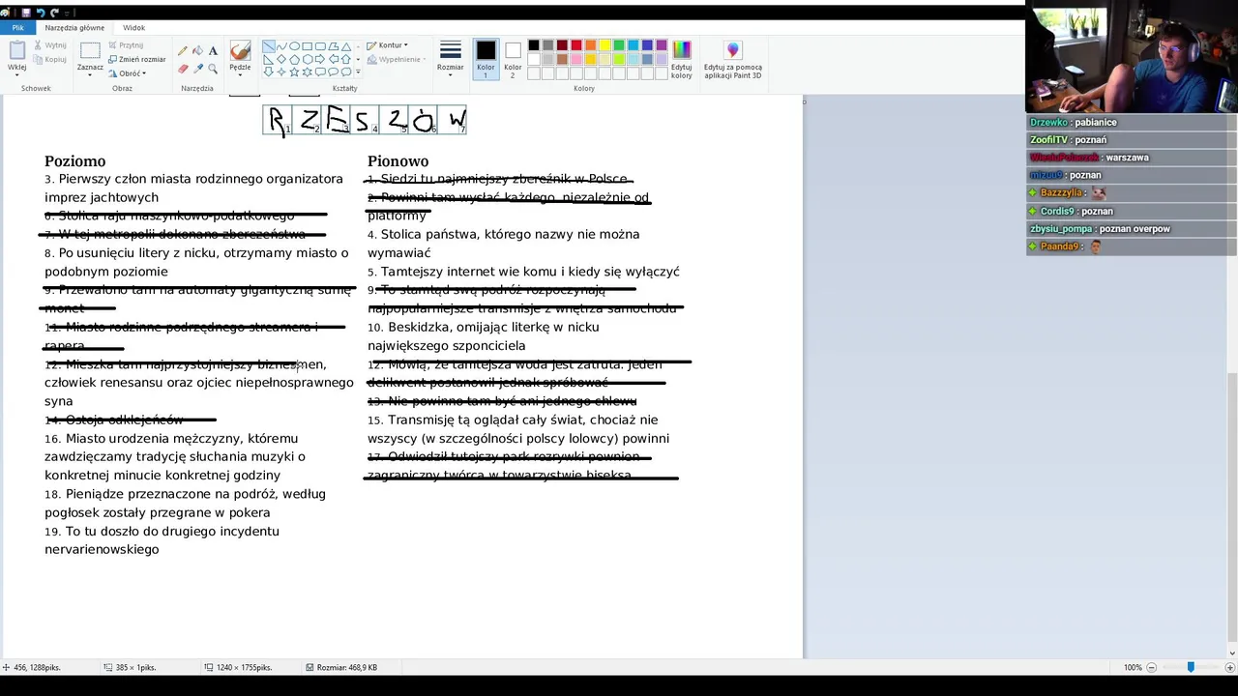Click the Kopiuj copy button
Viewport: 1238px width, 696px height.
tap(49, 59)
